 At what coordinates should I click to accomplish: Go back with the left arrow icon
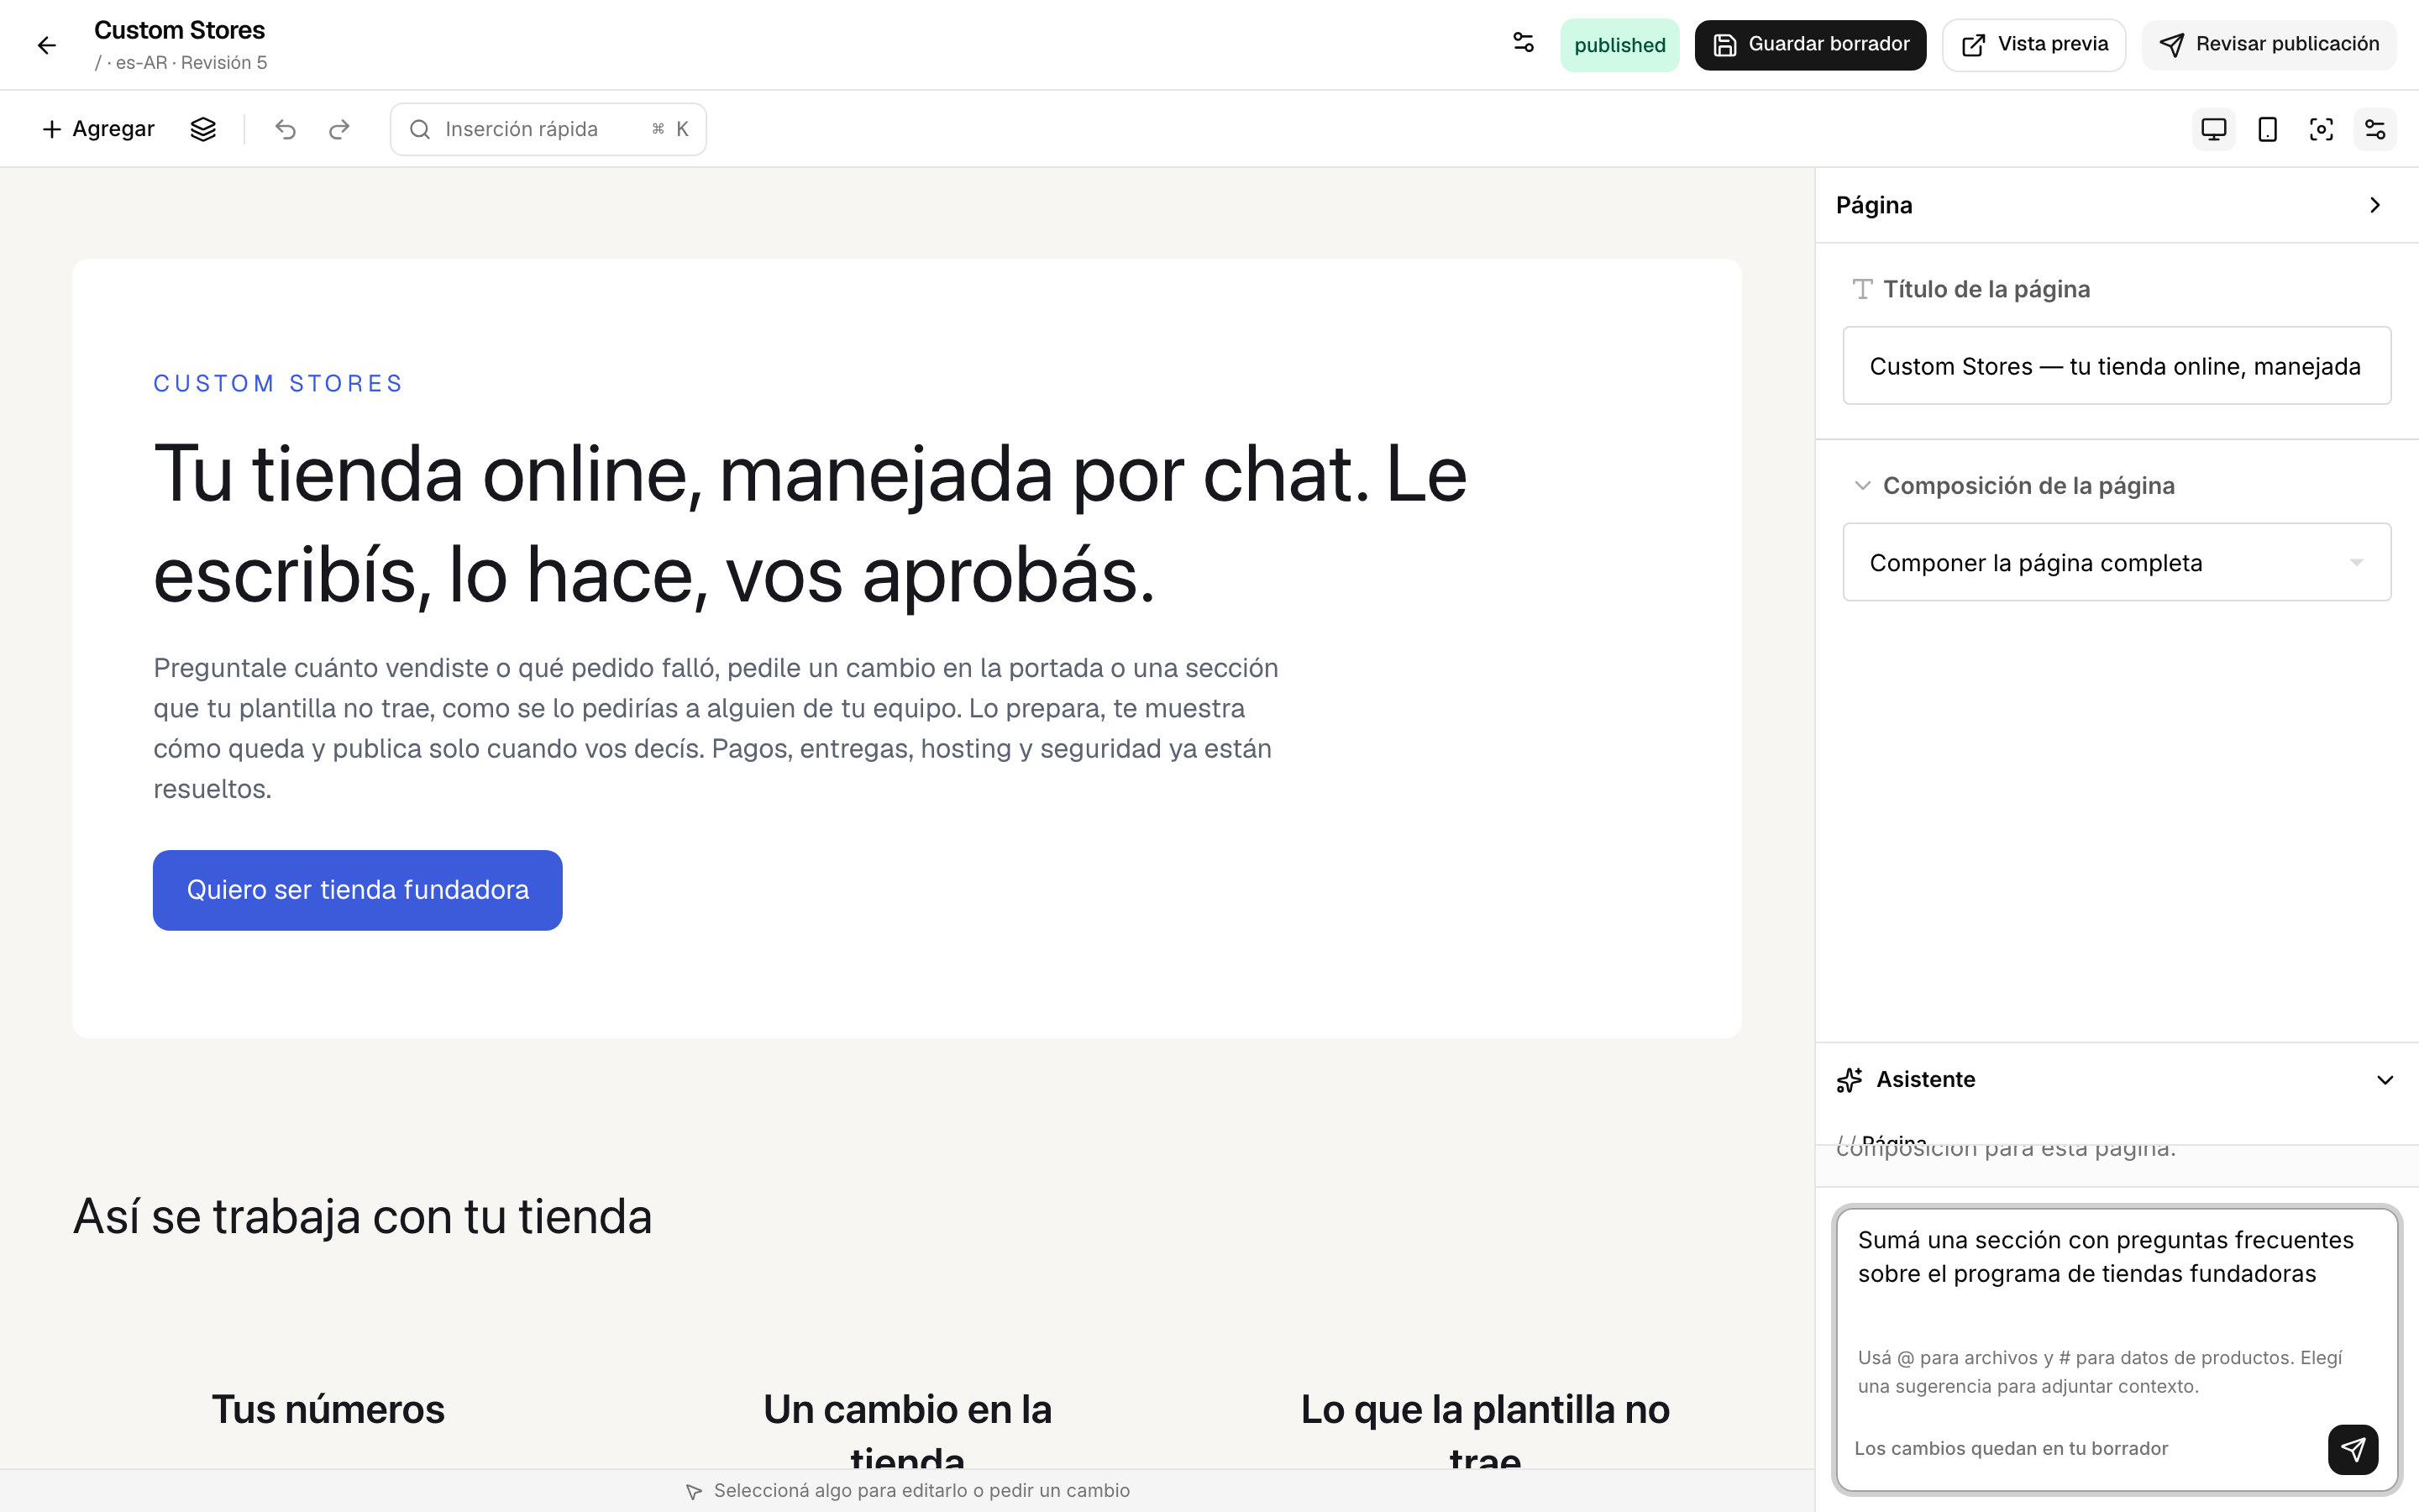(46, 45)
